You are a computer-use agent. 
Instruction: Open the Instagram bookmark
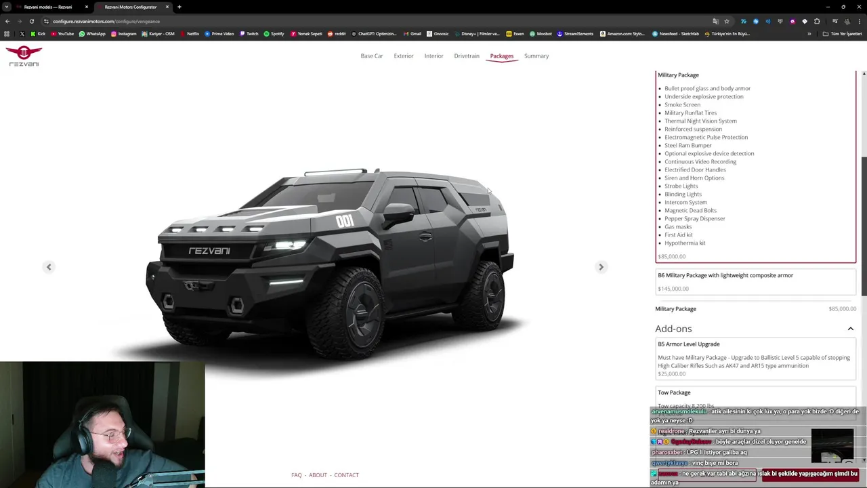coord(123,34)
